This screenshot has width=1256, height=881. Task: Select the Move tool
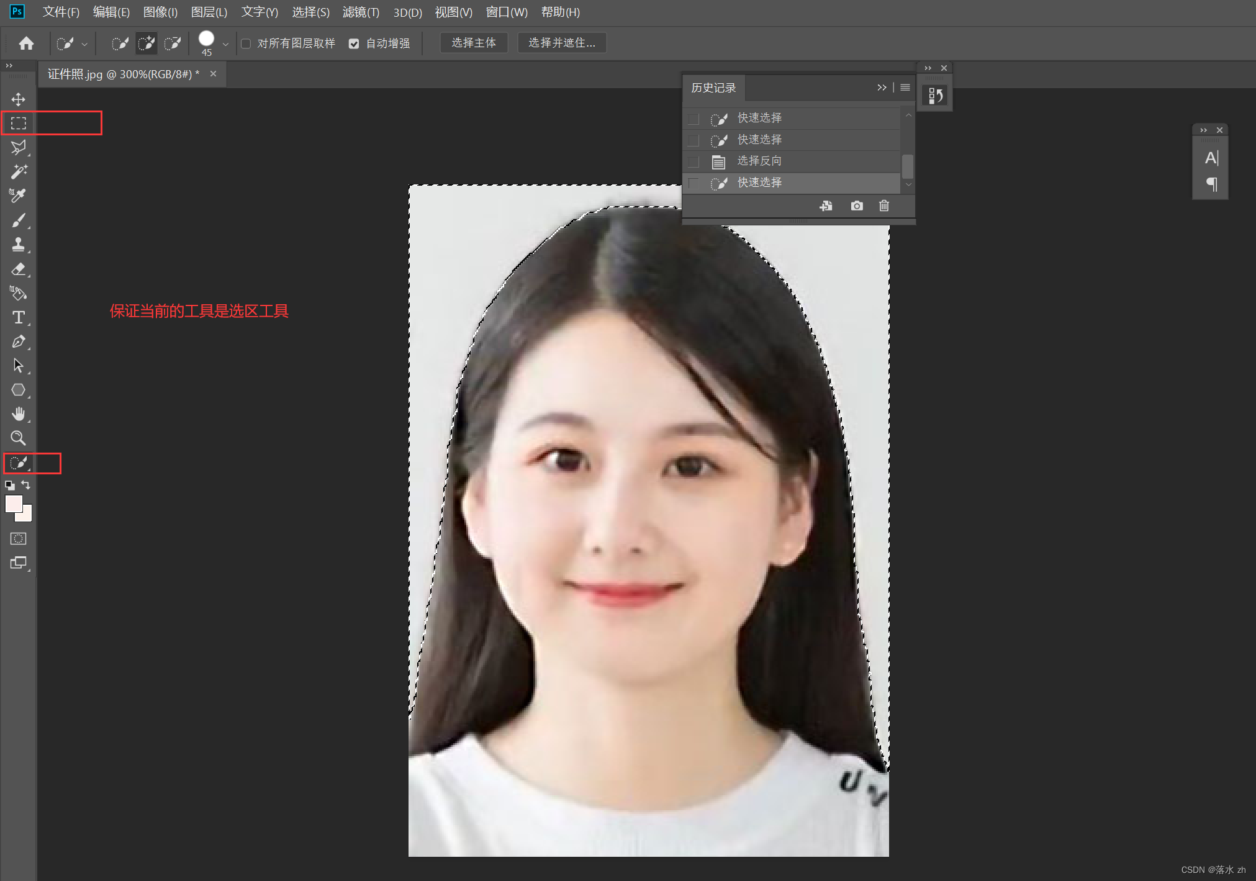(x=19, y=99)
